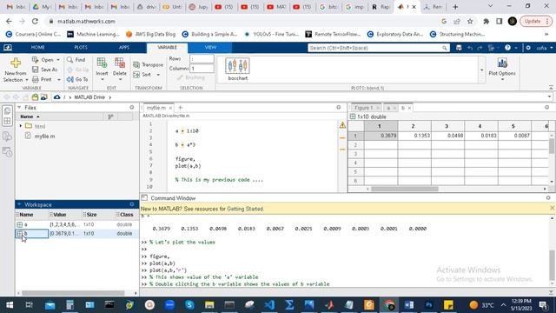Open Microsoft Word from the taskbar
This screenshot has height=313, width=556.
(408, 305)
